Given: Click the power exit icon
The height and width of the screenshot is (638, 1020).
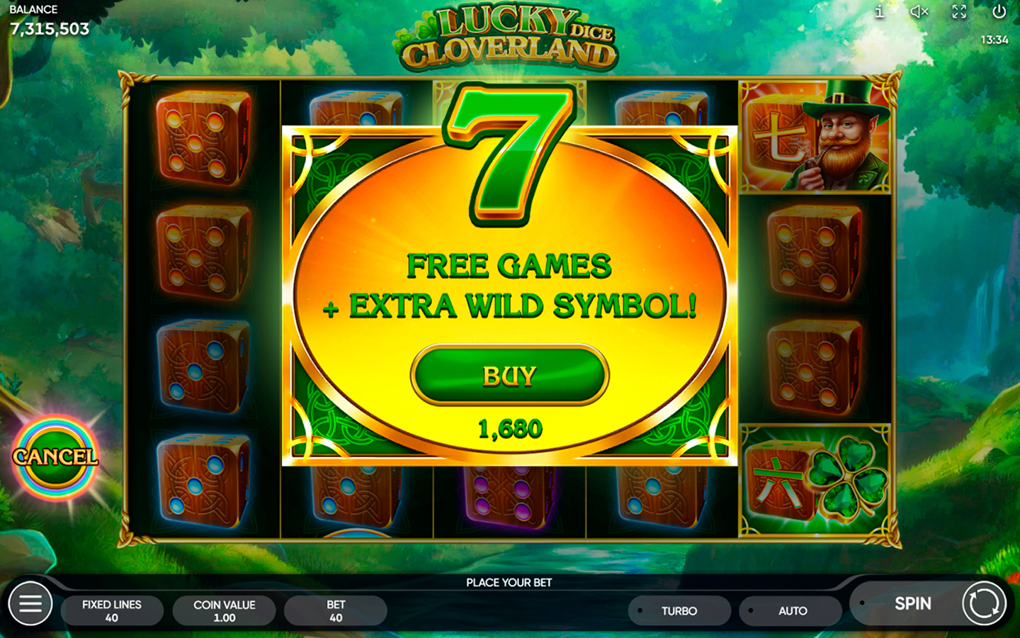Looking at the screenshot, I should 999,11.
